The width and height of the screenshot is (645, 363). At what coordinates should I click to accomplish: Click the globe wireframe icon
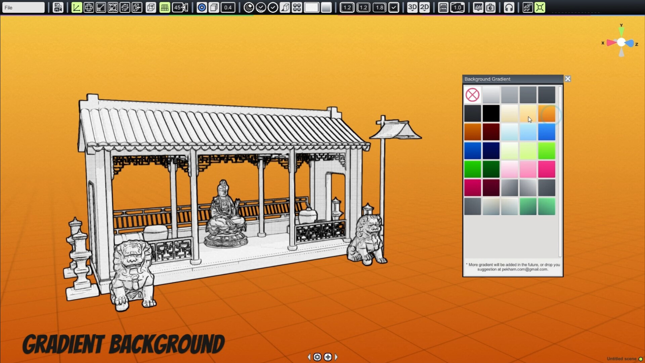[89, 7]
